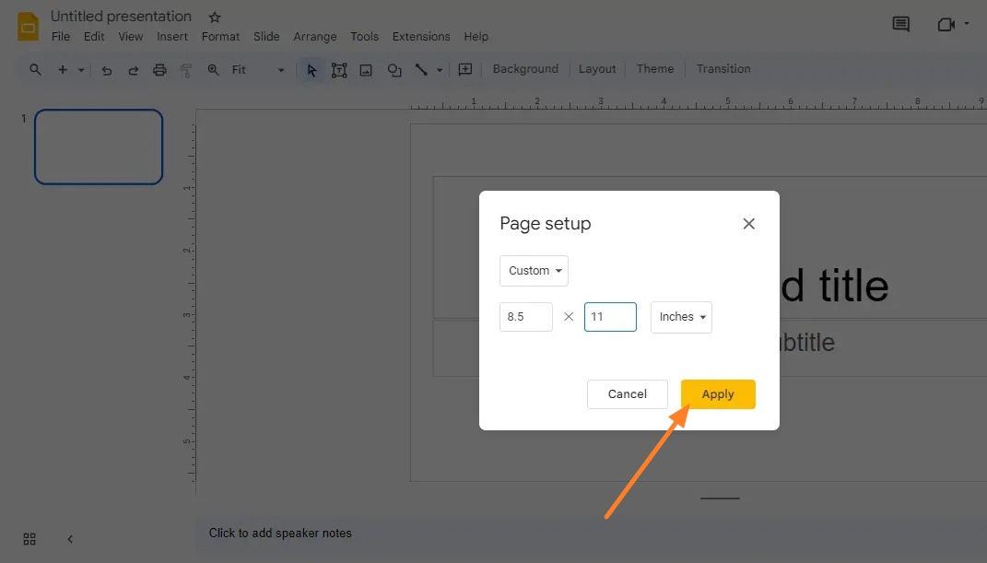The width and height of the screenshot is (987, 563).
Task: Start a Meet call from the top bar
Action: coord(948,24)
